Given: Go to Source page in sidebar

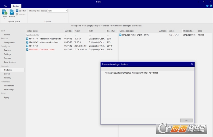Looking at the screenshot, I should (x=7, y=35).
